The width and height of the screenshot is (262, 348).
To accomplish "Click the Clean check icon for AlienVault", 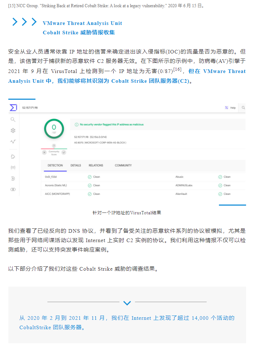I will [220, 194].
